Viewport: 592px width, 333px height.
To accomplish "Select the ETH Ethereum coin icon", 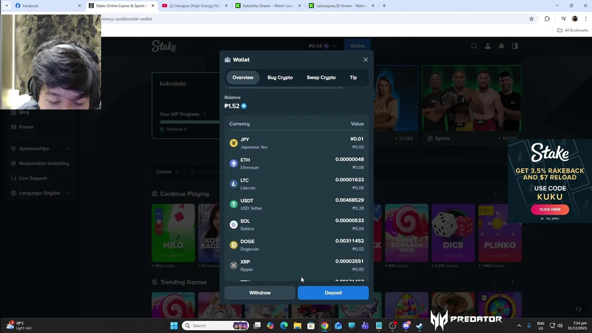I will [234, 164].
